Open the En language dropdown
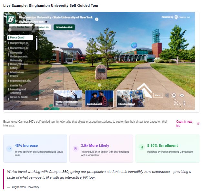The image size is (202, 191). (x=158, y=95)
